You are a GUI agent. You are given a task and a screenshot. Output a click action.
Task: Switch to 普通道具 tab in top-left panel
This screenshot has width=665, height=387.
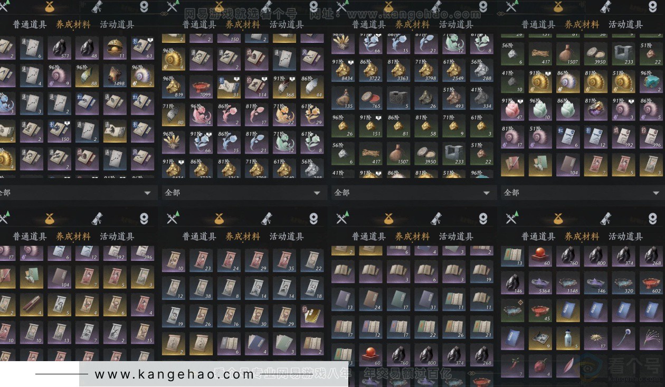point(30,24)
